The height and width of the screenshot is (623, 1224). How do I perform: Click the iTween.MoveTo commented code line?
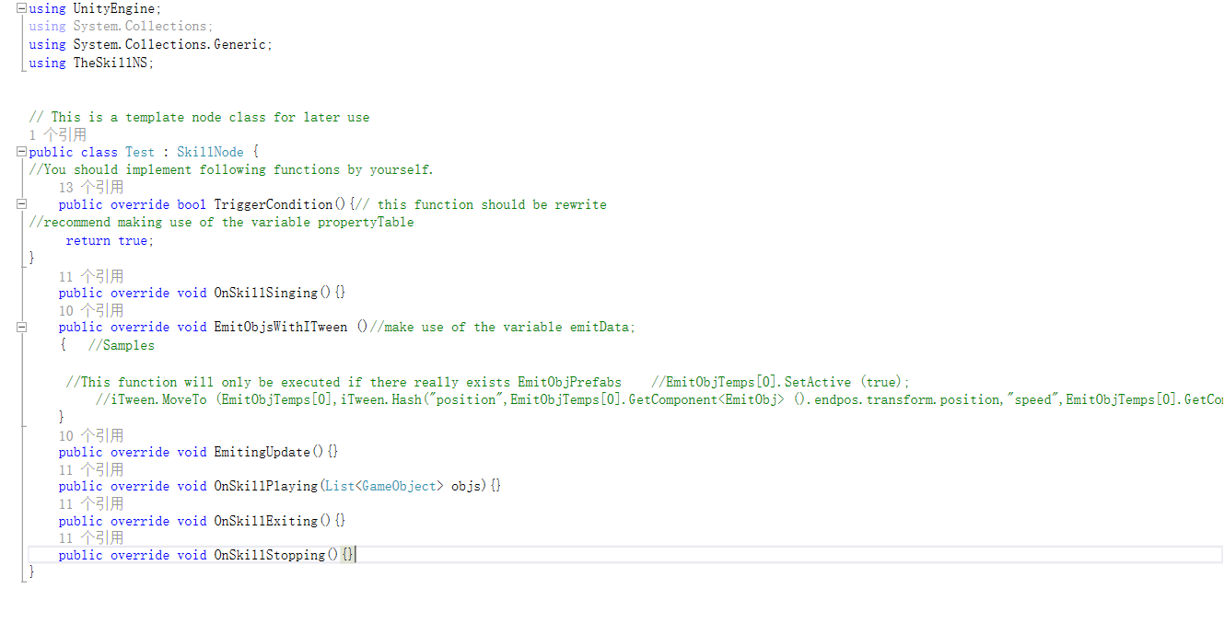pyautogui.click(x=659, y=399)
